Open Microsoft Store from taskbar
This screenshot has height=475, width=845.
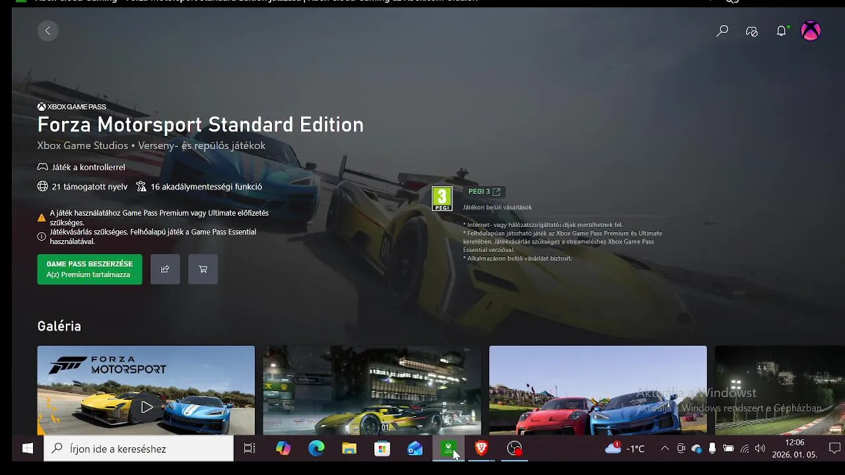pos(382,449)
